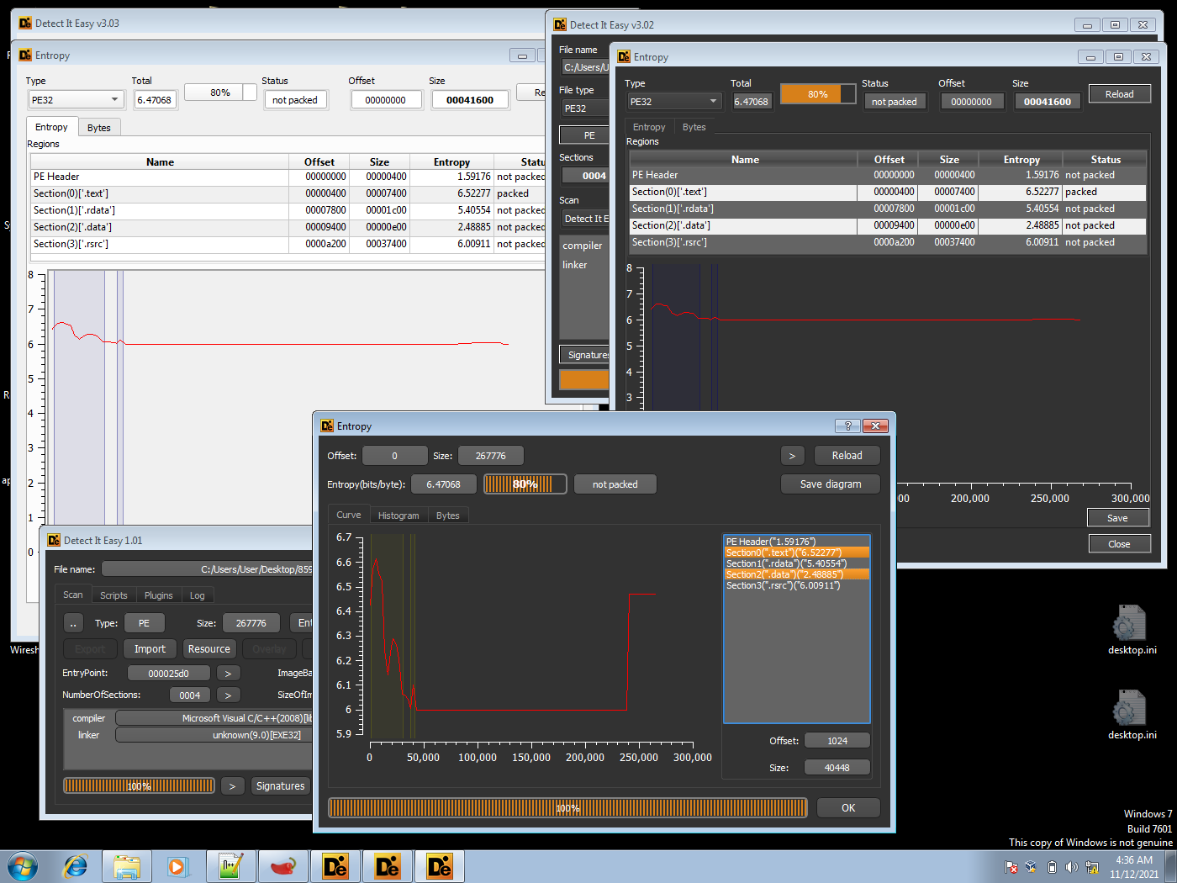The image size is (1177, 883).
Task: Click the 80% entropy bar in front Entropy dialog
Action: [525, 484]
